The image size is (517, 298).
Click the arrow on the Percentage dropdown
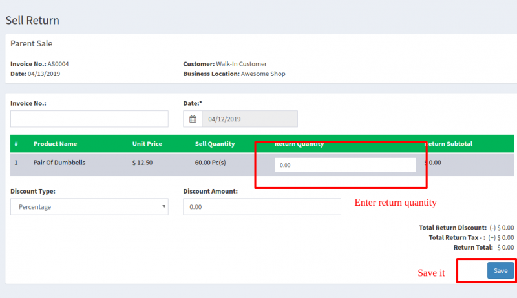click(163, 207)
